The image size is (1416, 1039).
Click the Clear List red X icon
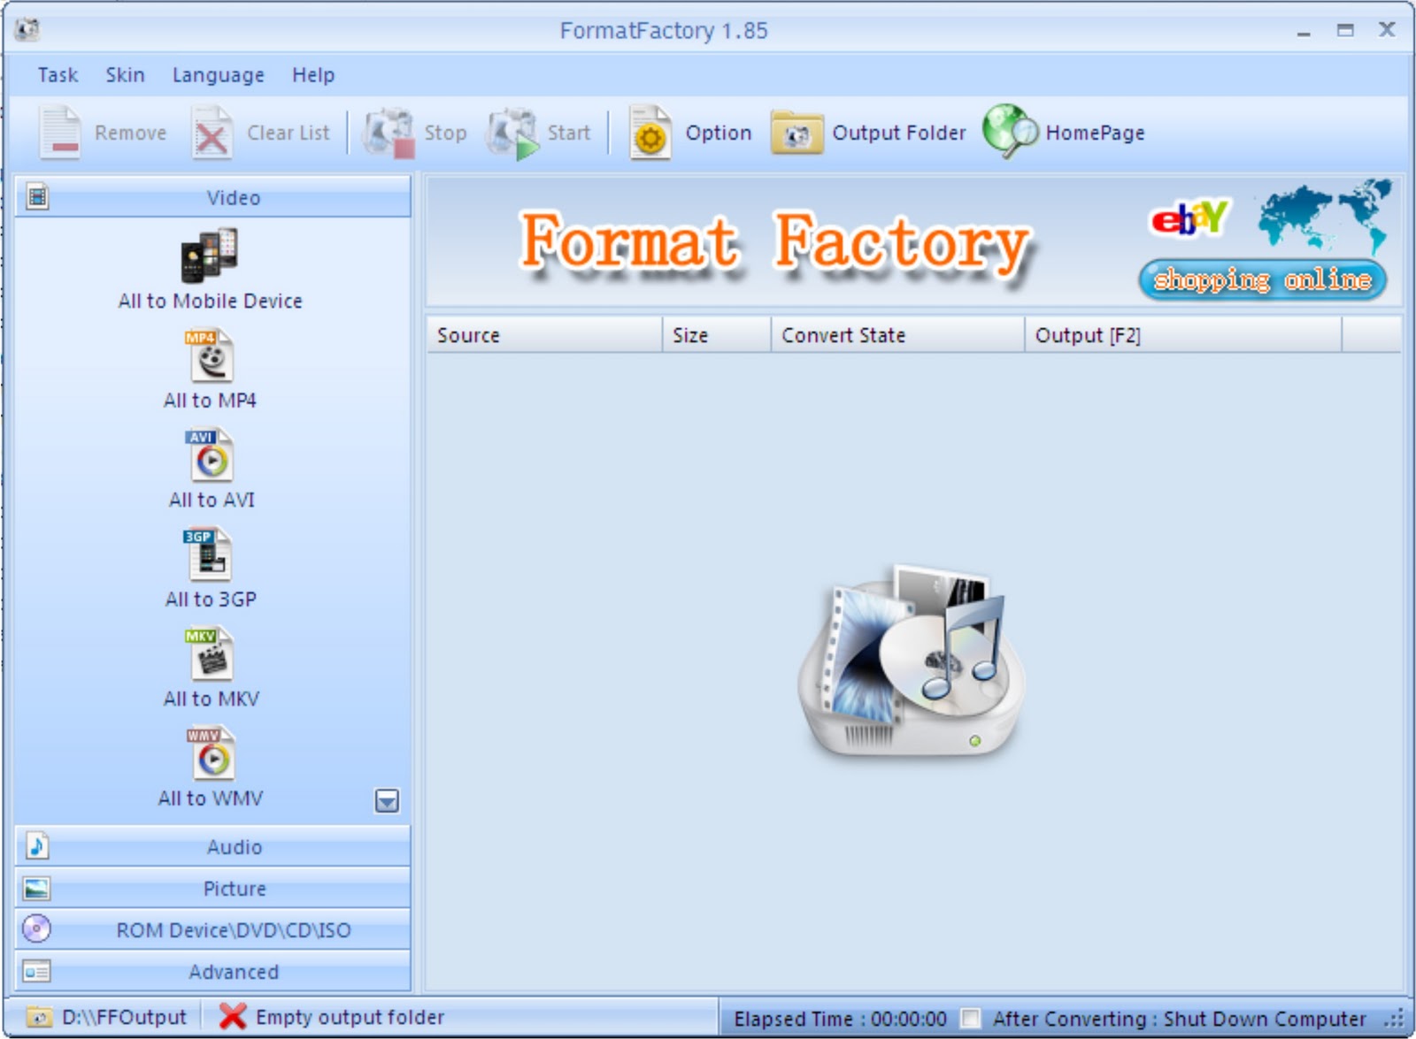pos(212,133)
